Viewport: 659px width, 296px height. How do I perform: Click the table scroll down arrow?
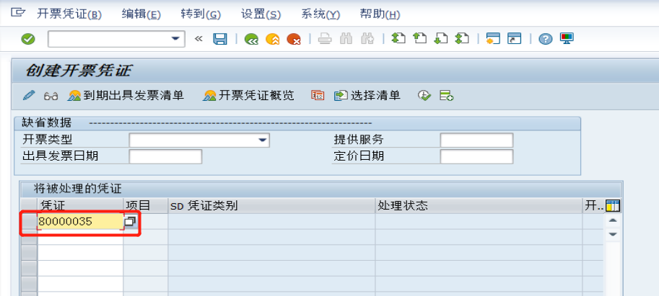[x=613, y=234]
